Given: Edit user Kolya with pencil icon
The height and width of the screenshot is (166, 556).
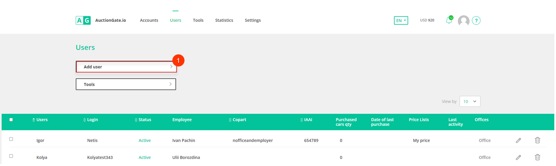Looking at the screenshot, I should [518, 157].
